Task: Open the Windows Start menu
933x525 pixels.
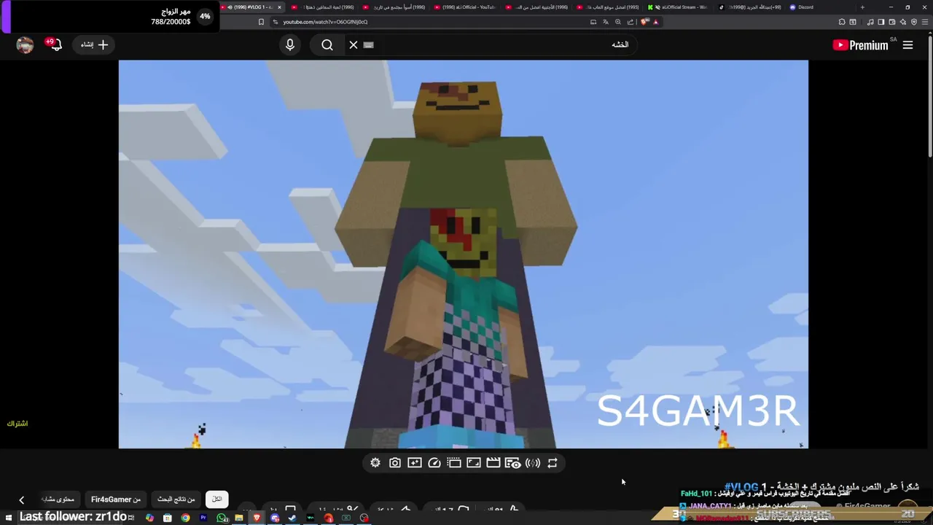Action: click(x=9, y=518)
